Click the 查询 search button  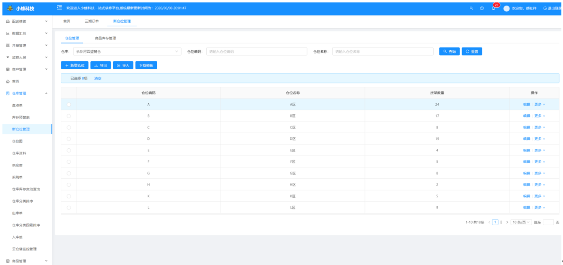tap(450, 51)
